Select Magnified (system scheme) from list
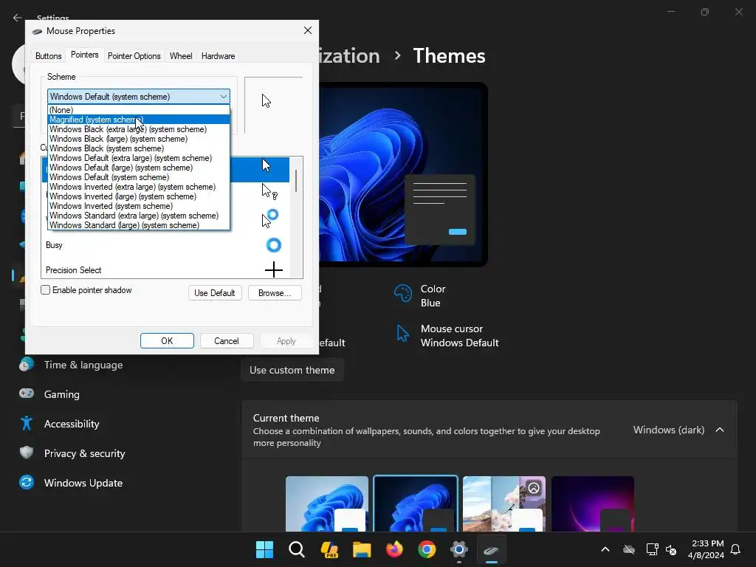The width and height of the screenshot is (756, 567). [138, 120]
